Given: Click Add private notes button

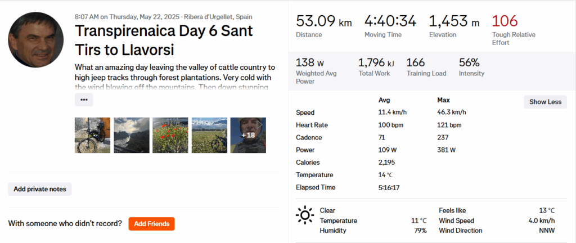Looking at the screenshot, I should 40,190.
